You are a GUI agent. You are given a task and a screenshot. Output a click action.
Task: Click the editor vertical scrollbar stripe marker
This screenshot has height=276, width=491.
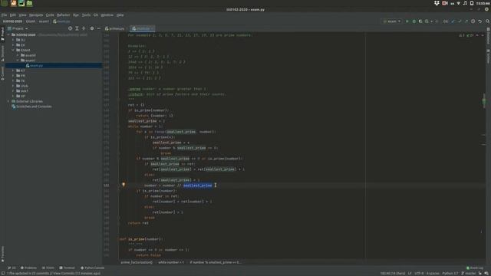point(484,101)
